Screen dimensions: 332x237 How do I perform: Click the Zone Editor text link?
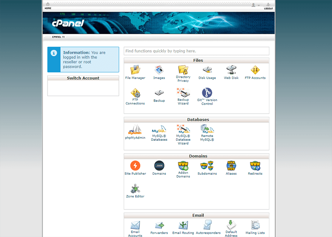coord(135,196)
